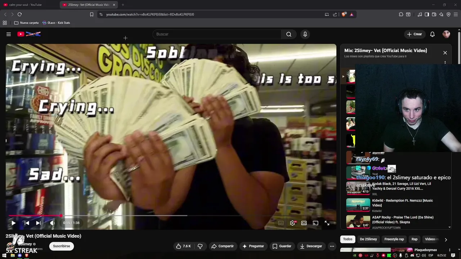Image resolution: width=461 pixels, height=259 pixels.
Task: Select the Todos filter chip
Action: click(348, 239)
